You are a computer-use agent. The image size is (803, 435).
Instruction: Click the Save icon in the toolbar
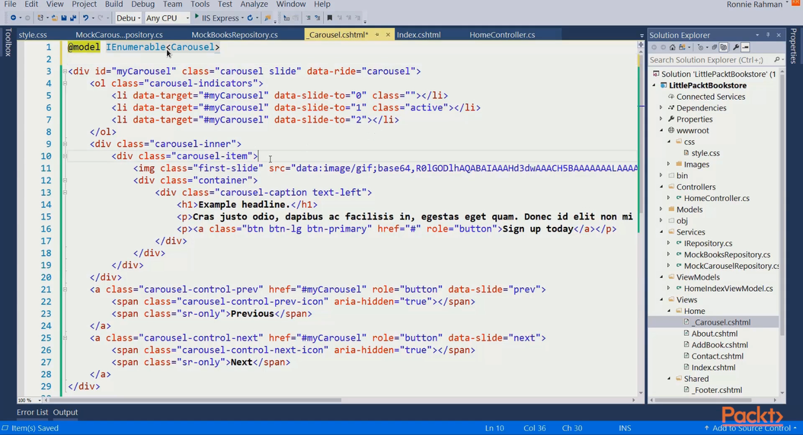pos(64,17)
